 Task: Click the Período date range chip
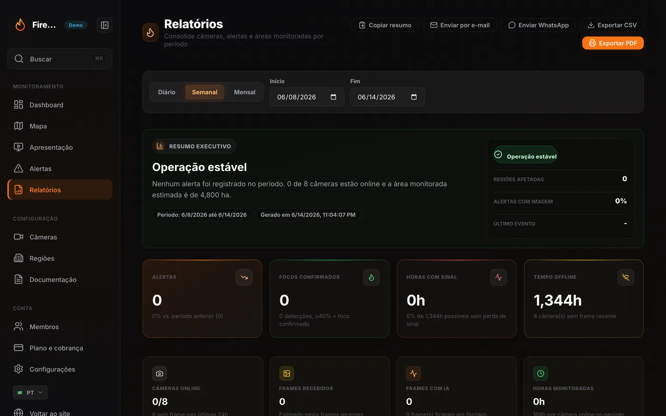click(x=202, y=215)
